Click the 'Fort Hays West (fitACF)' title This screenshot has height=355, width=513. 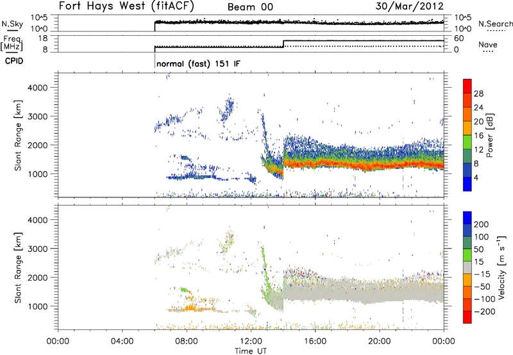tap(126, 6)
